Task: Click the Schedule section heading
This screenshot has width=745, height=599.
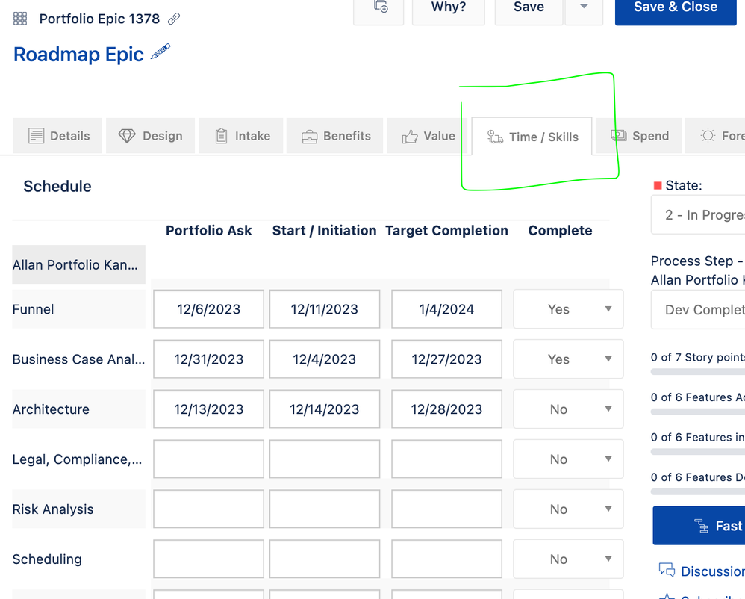Action: coord(57,187)
